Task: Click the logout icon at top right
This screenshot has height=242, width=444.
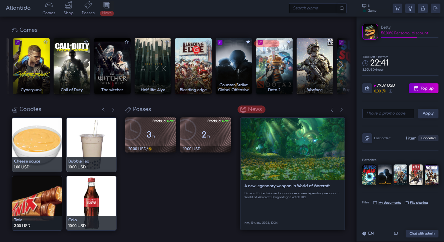Action: click(435, 8)
